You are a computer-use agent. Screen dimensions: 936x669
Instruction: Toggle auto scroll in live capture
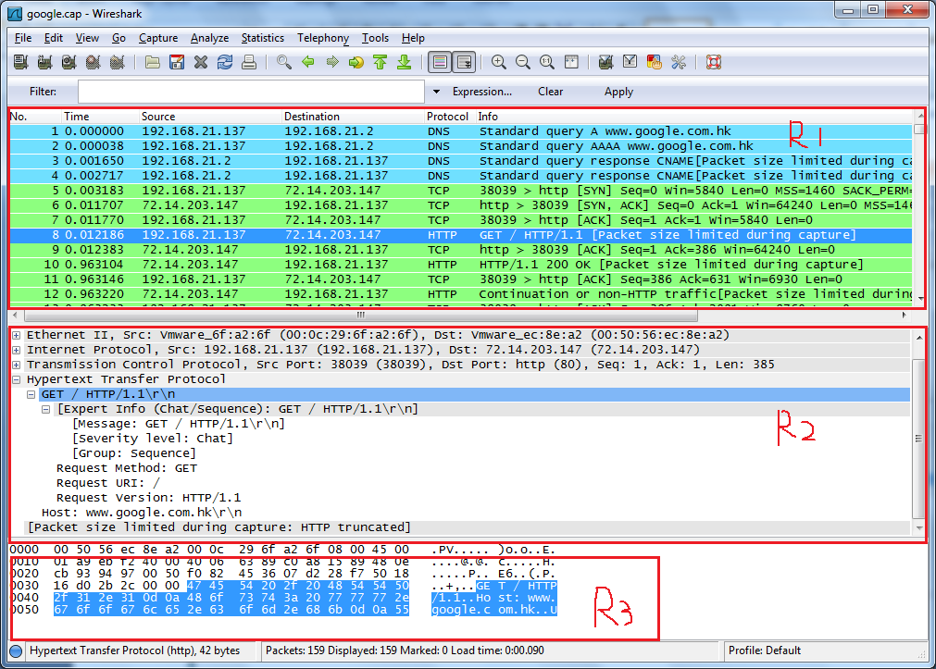click(x=464, y=62)
